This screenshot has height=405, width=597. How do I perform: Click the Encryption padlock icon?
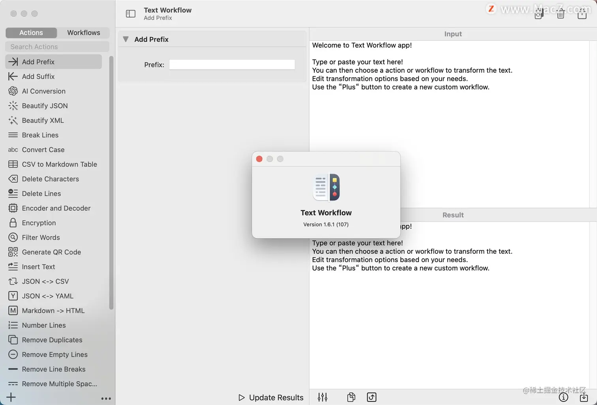tap(13, 223)
